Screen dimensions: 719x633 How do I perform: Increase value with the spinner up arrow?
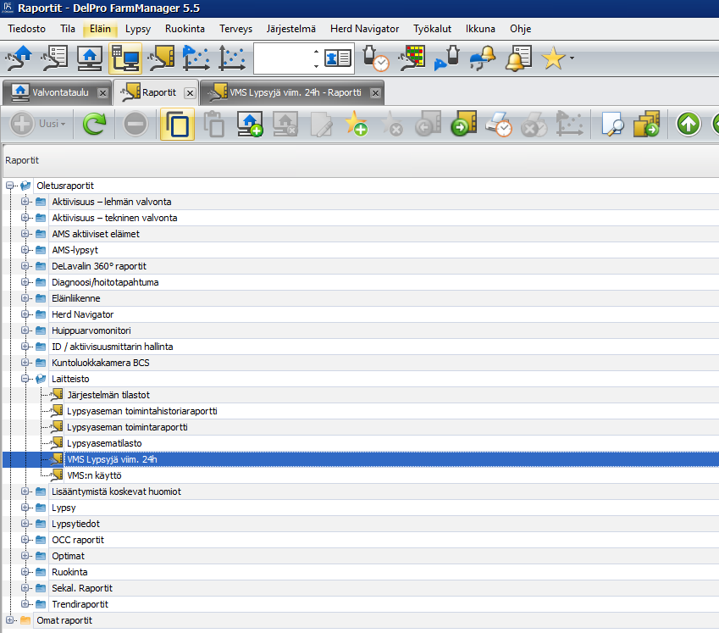point(316,52)
